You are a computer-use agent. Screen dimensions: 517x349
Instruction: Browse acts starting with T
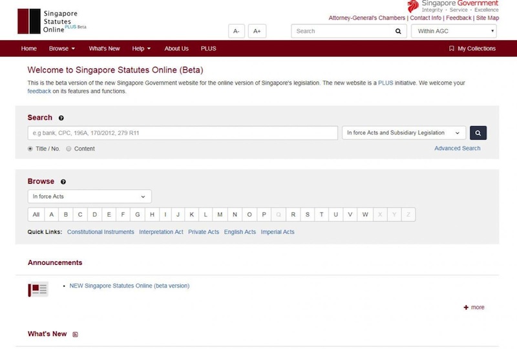[321, 215]
